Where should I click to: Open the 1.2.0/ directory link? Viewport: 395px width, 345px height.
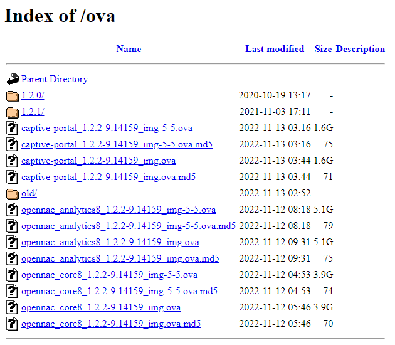pos(33,95)
